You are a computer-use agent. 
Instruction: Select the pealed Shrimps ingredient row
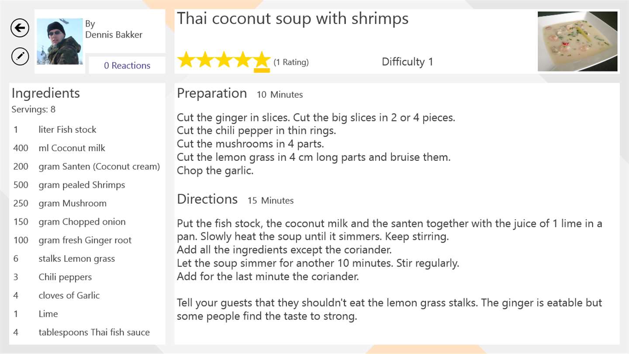tap(82, 185)
